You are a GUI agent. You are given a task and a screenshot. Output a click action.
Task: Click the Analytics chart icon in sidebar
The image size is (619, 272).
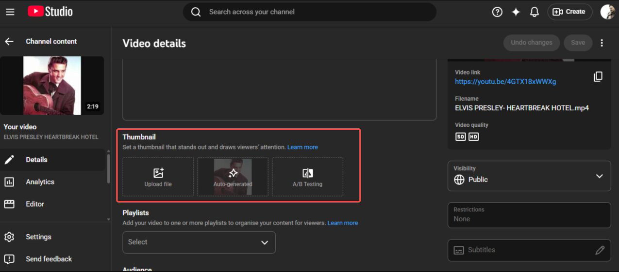pyautogui.click(x=9, y=182)
